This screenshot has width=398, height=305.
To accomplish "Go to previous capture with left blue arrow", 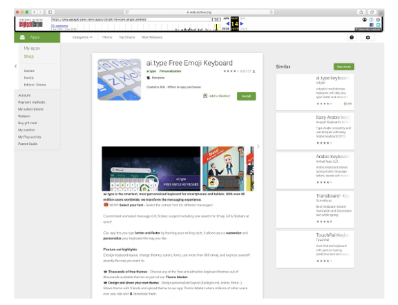I will click(227, 23).
